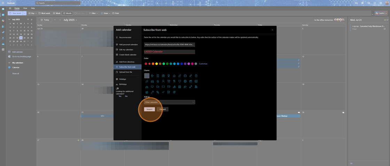Open the Share dropdown

click(106, 13)
